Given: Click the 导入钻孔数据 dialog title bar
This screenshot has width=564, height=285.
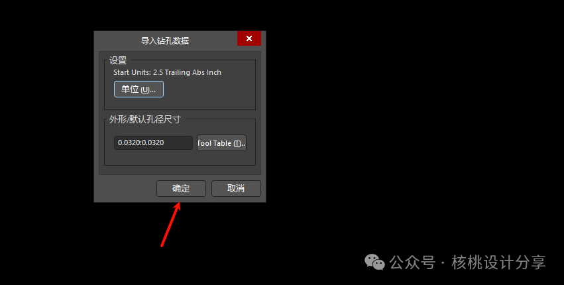Looking at the screenshot, I should tap(165, 40).
